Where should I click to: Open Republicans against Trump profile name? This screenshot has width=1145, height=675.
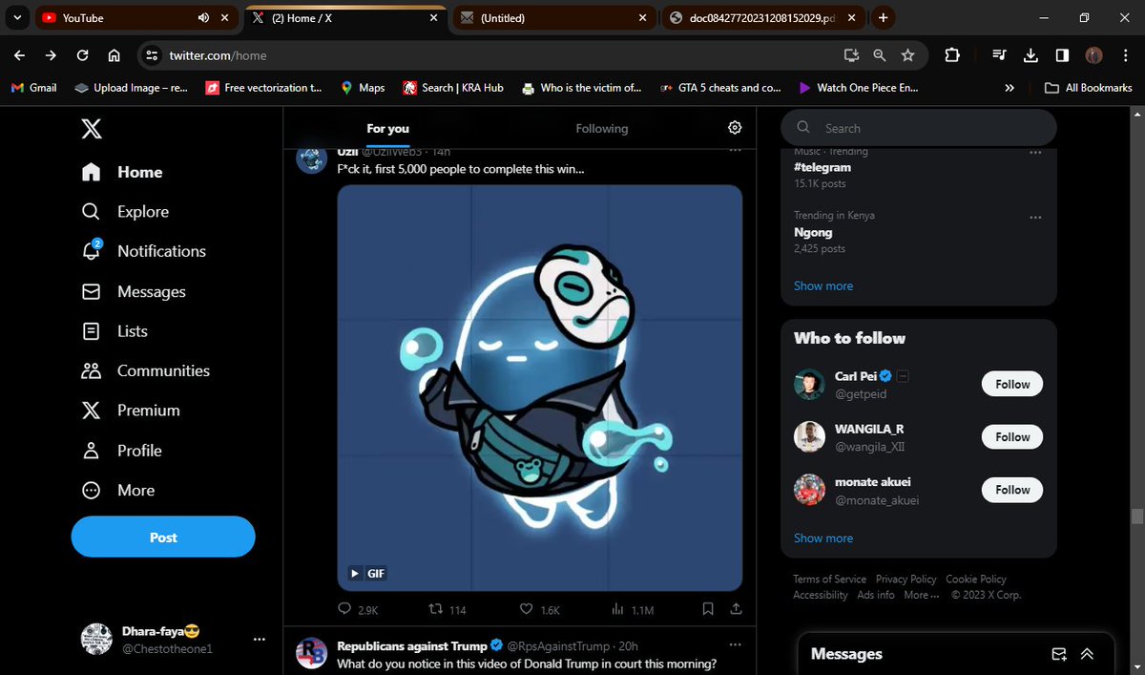point(412,645)
